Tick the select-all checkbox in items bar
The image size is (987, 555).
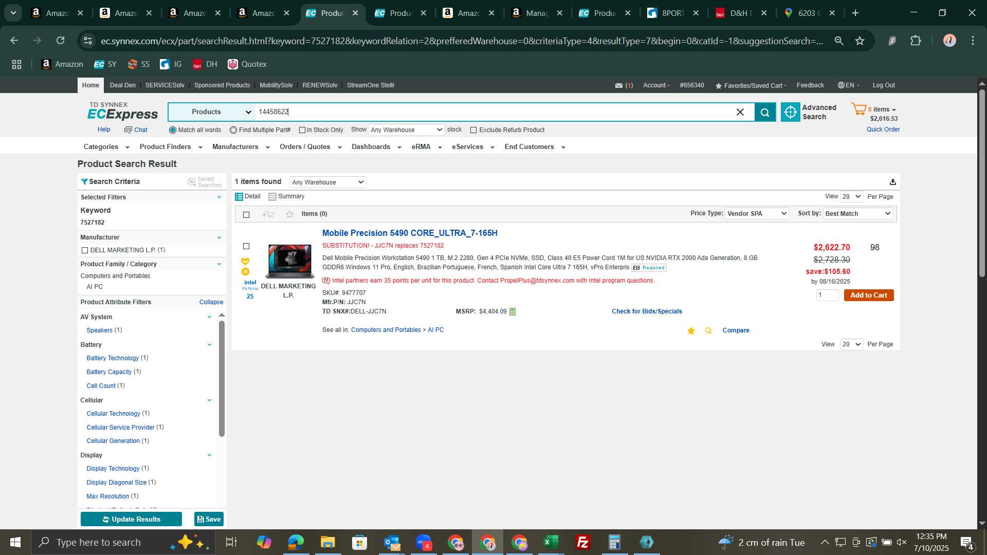246,215
